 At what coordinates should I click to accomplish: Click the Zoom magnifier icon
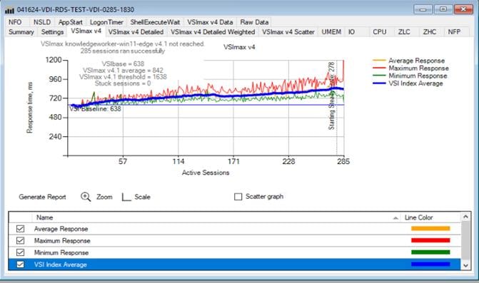[86, 197]
